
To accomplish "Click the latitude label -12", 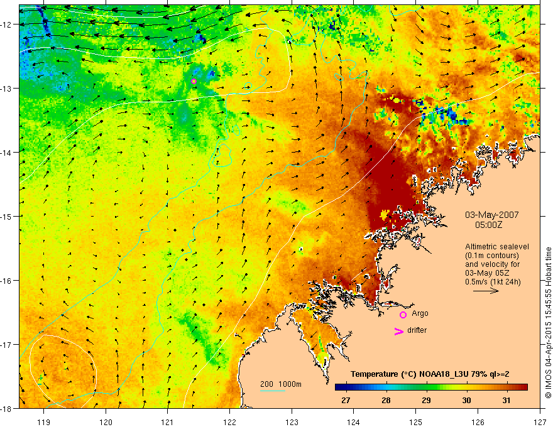I will (6, 24).
